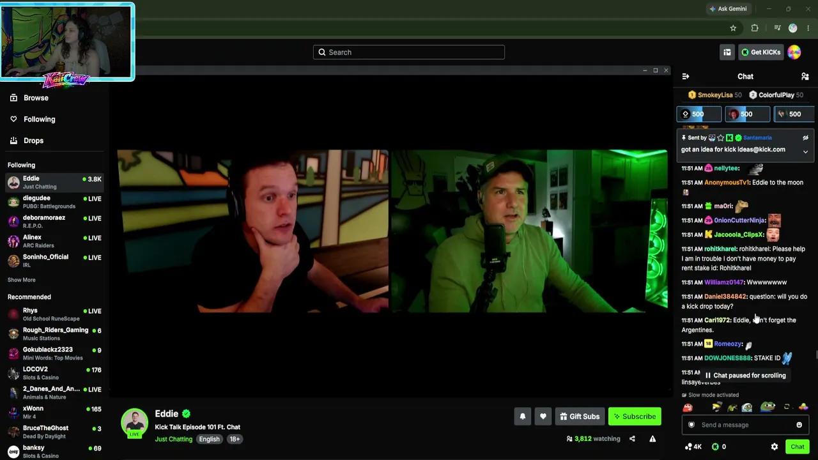Open the chat users list icon
This screenshot has width=818, height=460.
pyautogui.click(x=805, y=77)
